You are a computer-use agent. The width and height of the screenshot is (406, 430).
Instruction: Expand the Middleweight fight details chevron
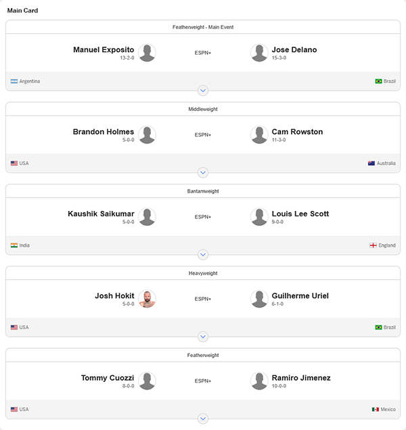click(203, 172)
